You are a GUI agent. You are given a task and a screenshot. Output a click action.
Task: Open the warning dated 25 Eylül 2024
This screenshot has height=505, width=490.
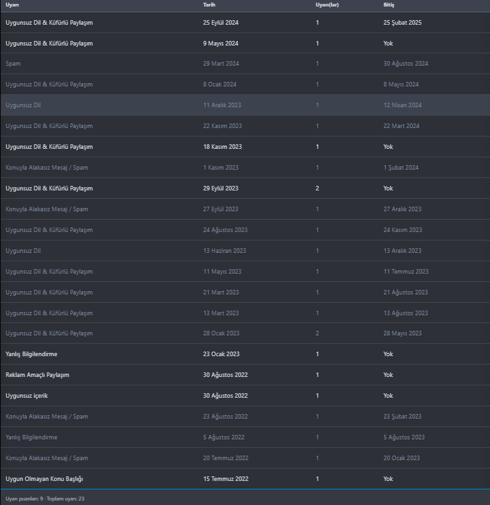pyautogui.click(x=49, y=23)
